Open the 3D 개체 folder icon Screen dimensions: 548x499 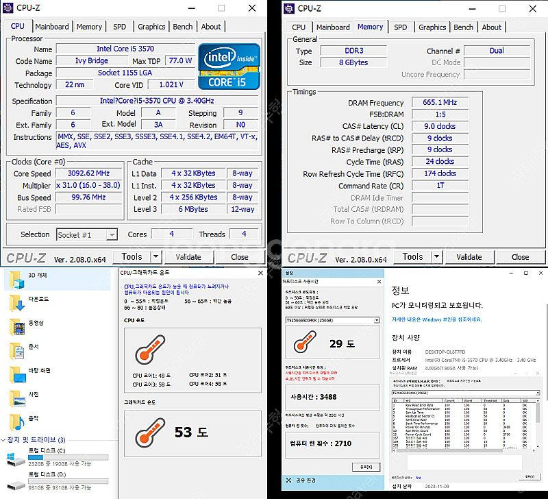point(16,280)
